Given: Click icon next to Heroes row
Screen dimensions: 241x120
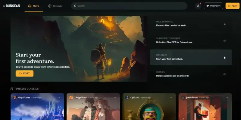Looking at the screenshot, I should click(224, 74).
